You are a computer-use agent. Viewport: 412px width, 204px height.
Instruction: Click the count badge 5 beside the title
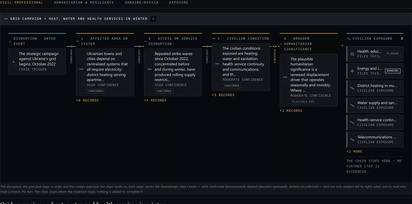point(153,19)
